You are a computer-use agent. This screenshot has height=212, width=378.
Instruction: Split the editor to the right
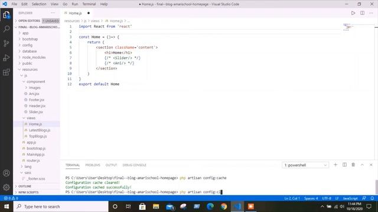[362, 13]
